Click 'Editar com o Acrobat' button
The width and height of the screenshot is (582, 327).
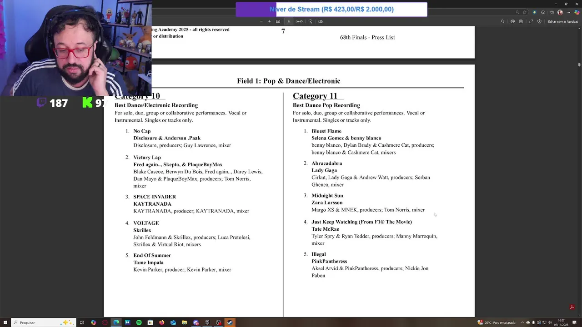(x=563, y=21)
